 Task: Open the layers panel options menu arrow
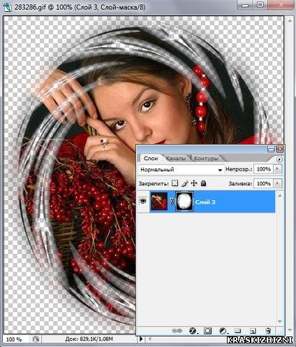pos(279,160)
